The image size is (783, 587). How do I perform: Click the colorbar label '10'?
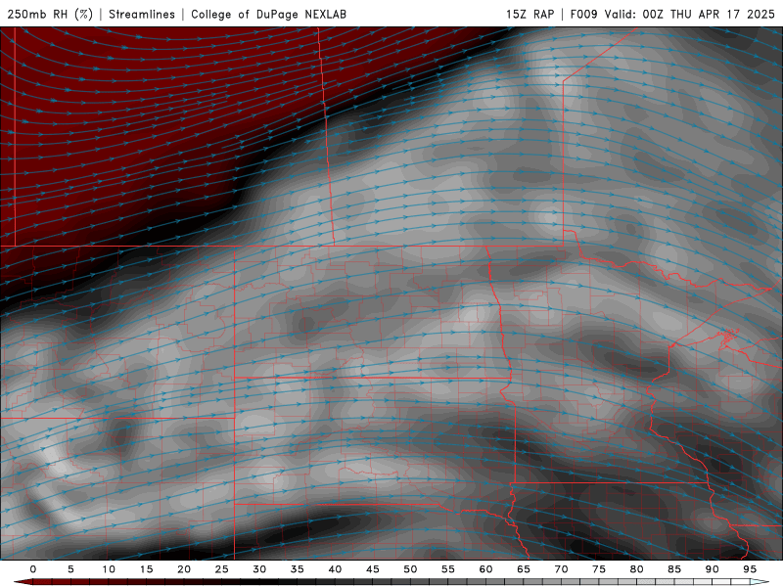(x=109, y=569)
